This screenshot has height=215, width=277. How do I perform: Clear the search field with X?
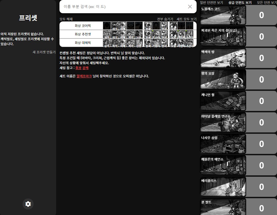[x=190, y=7]
